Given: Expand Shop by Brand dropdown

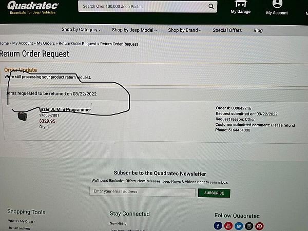Looking at the screenshot, I should [185, 30].
